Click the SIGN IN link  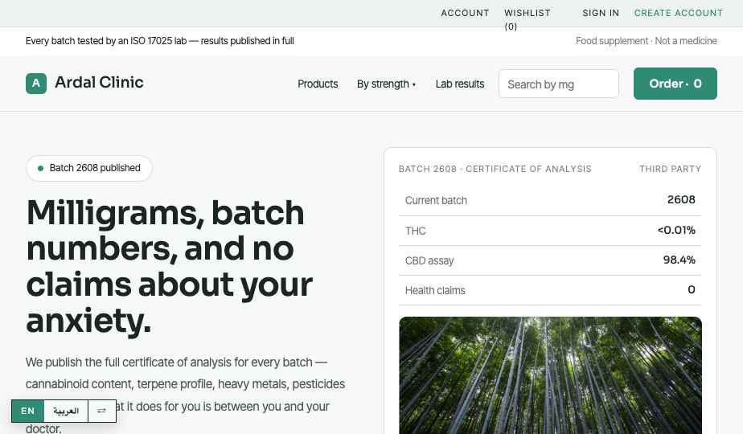point(601,13)
